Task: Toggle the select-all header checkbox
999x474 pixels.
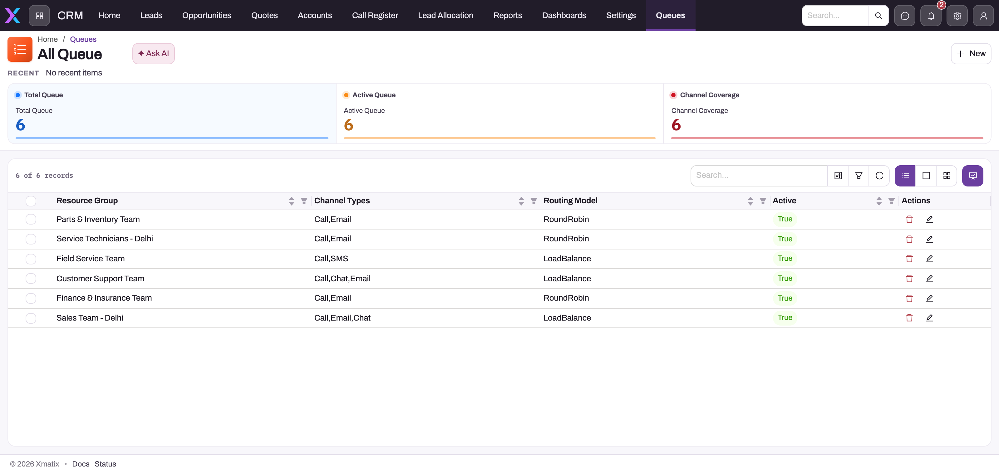Action: tap(31, 201)
